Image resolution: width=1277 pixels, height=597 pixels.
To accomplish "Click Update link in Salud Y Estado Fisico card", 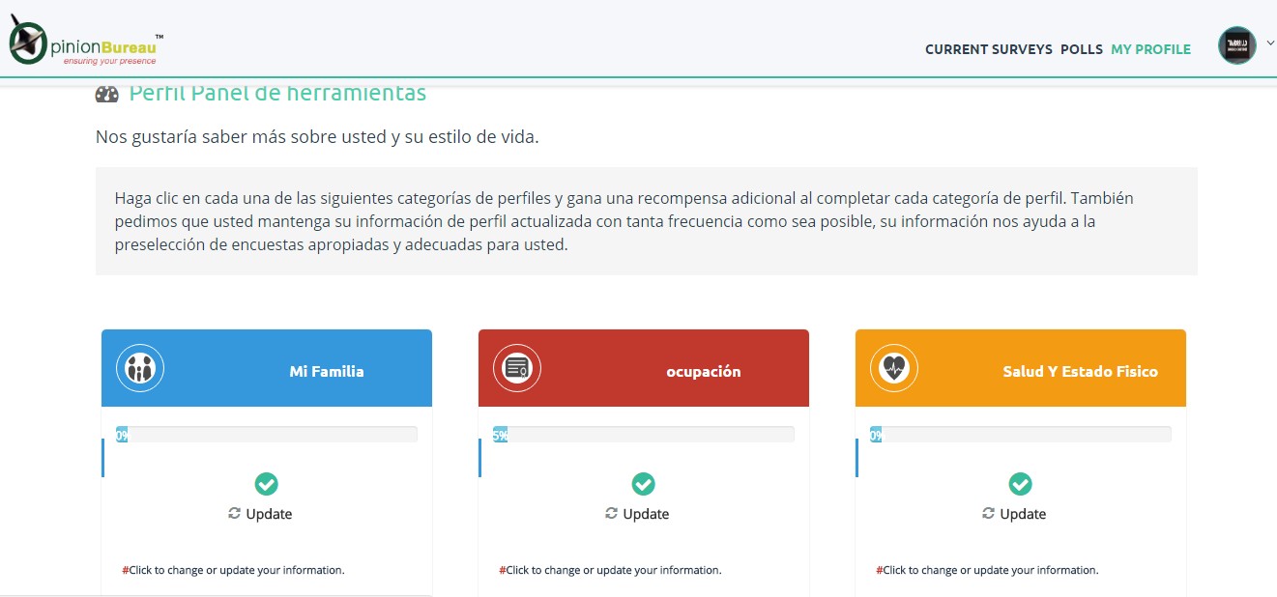I will point(1023,514).
